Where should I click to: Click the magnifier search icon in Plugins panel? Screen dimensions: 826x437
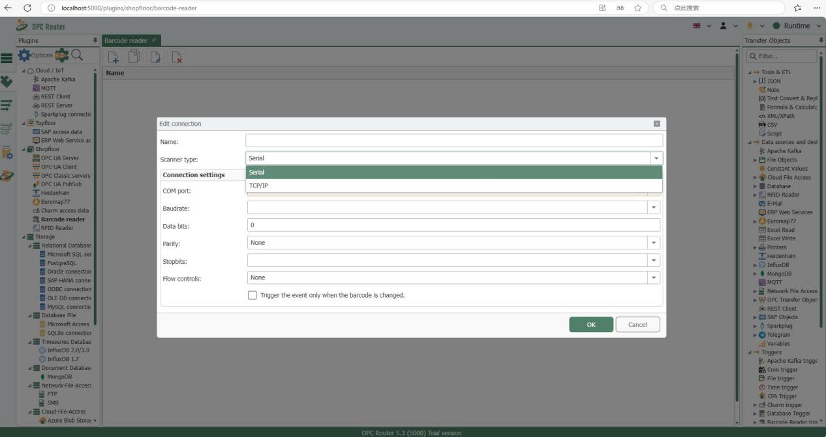(x=77, y=55)
